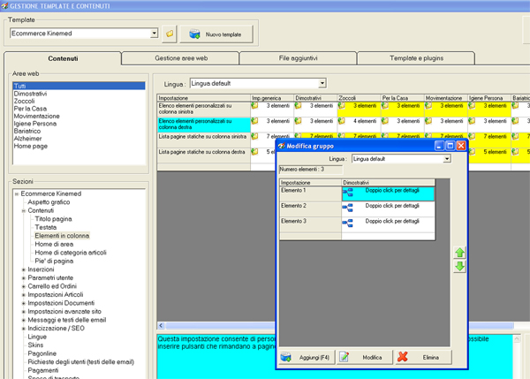The height and width of the screenshot is (379, 530).
Task: Click Elemento 1 link icon
Action: click(348, 193)
